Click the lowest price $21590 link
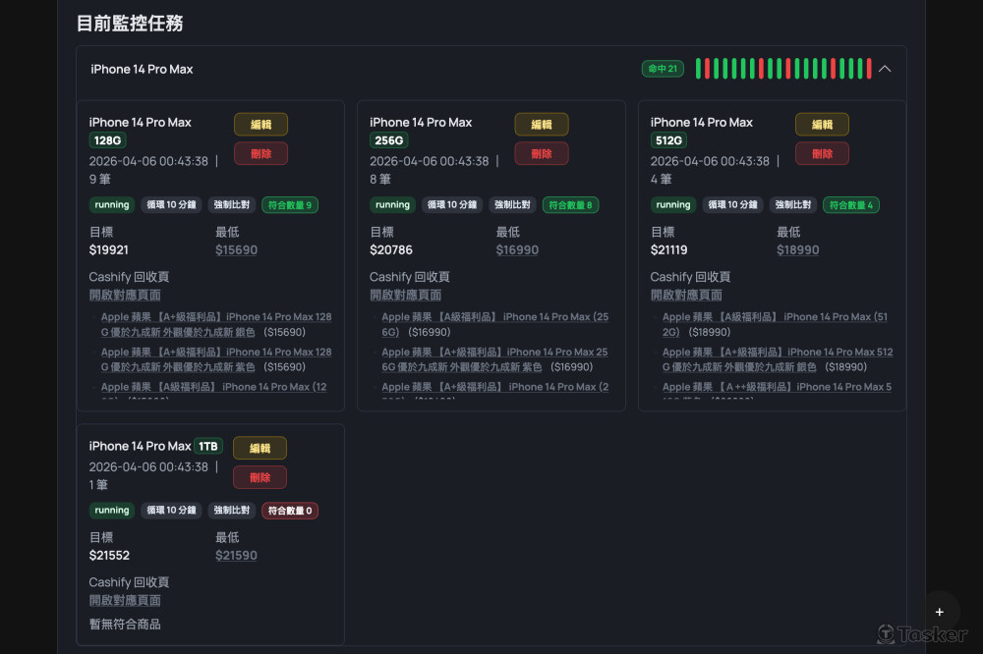Viewport: 983px width, 654px height. [236, 556]
